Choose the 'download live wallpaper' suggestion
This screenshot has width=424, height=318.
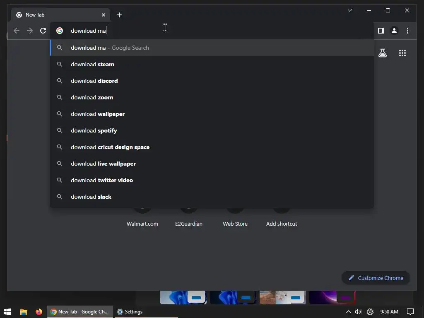pos(212,164)
